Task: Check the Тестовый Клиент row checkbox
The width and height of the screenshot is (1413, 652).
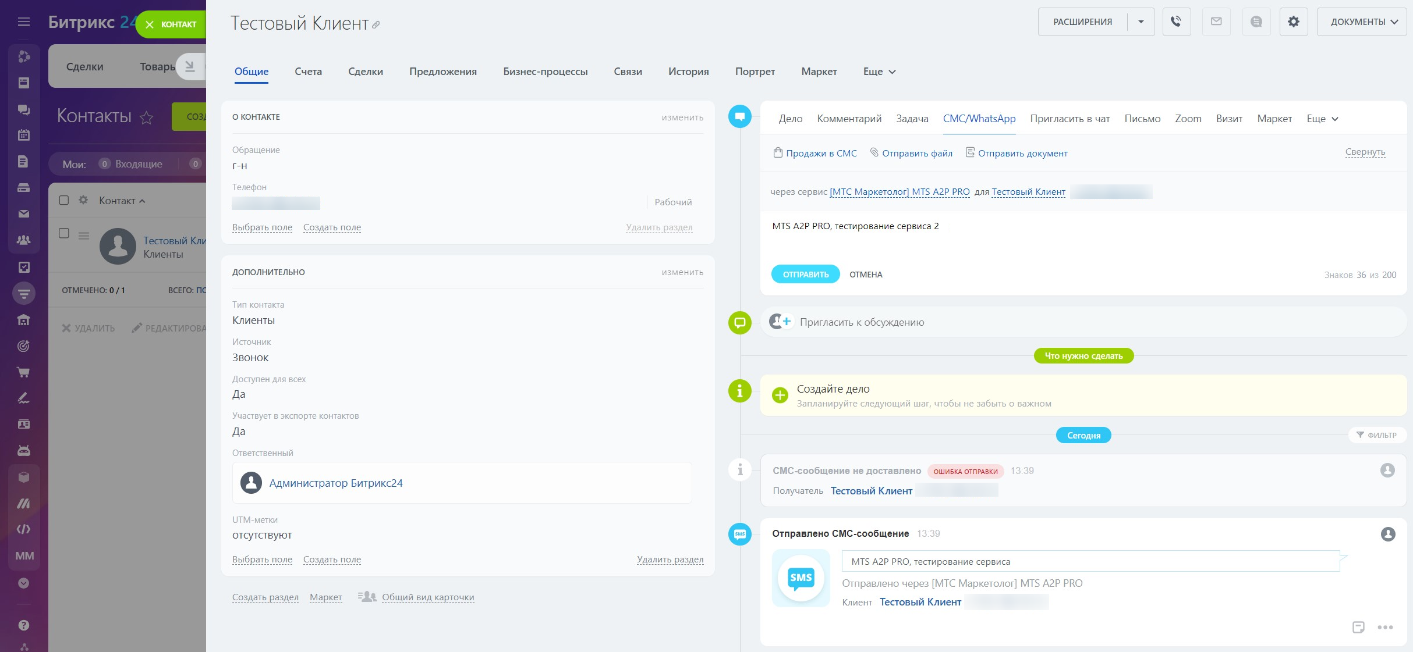Action: click(64, 233)
